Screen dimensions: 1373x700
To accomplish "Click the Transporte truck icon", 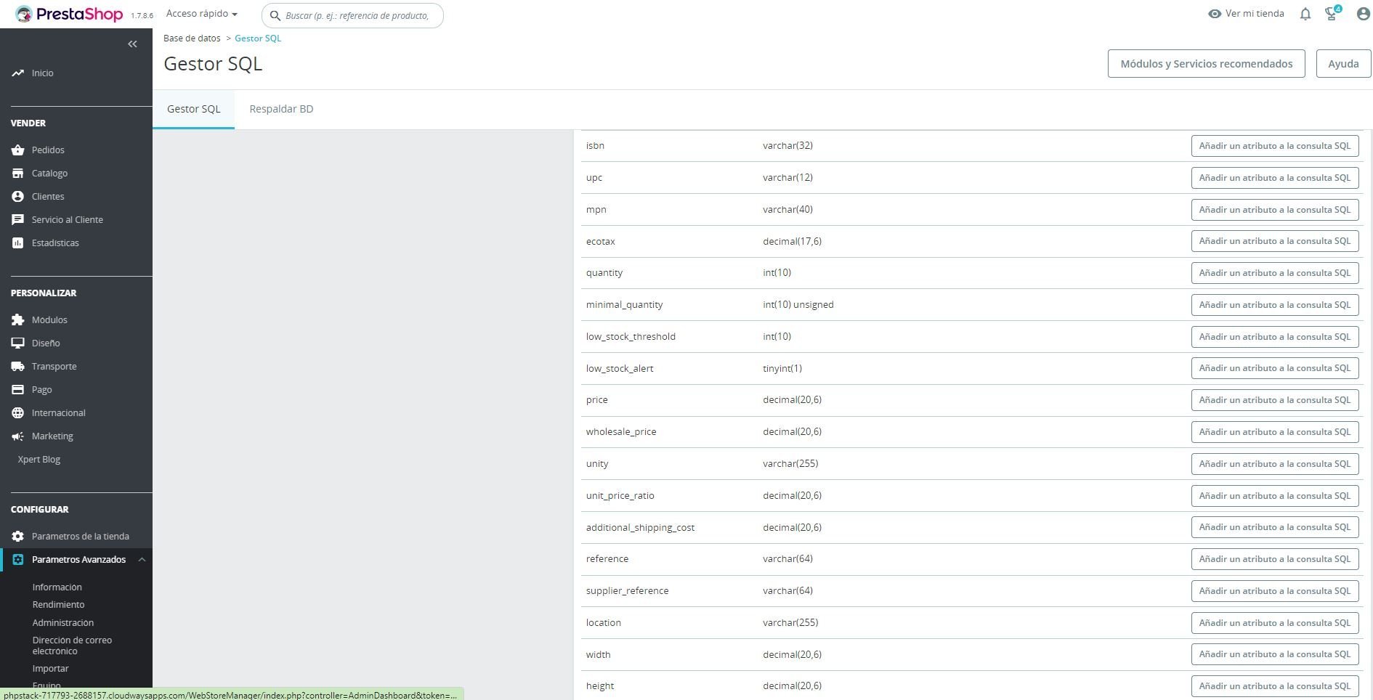I will [17, 367].
